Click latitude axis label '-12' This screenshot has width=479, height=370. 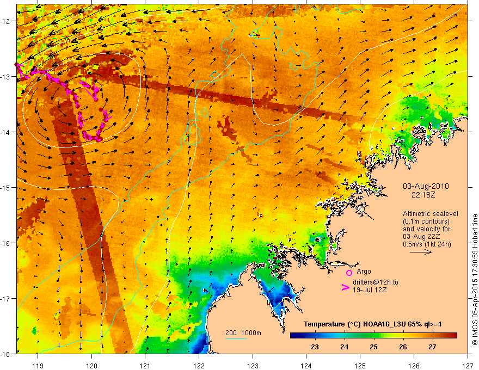tap(5, 21)
